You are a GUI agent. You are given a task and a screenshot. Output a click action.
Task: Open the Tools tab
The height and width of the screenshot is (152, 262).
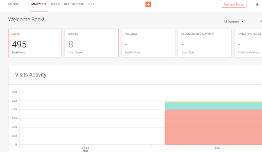55,4
